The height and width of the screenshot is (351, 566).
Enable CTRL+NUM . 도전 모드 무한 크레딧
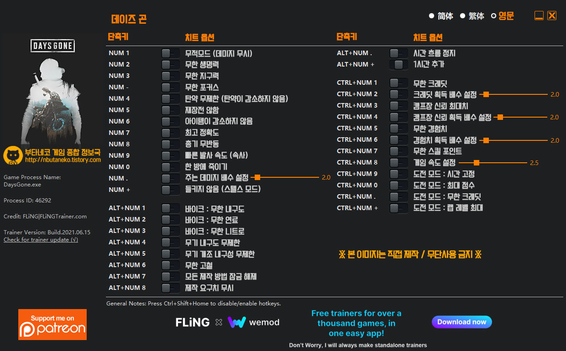[398, 197]
